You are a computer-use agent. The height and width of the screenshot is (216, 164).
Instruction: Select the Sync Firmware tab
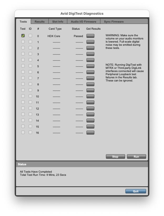(x=114, y=22)
